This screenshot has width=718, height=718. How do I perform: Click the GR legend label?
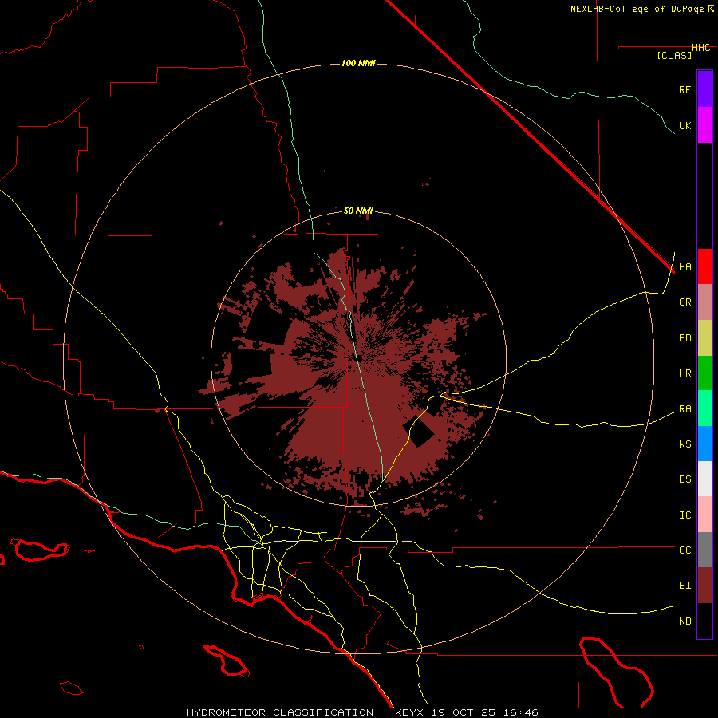[684, 302]
